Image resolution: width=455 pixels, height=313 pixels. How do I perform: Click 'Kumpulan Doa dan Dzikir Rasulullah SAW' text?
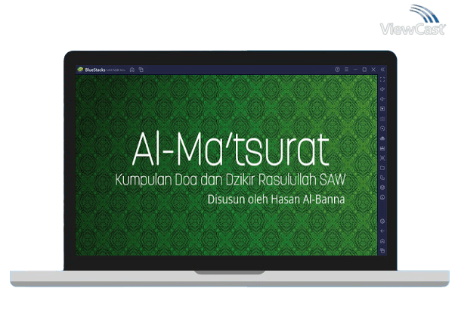(231, 180)
